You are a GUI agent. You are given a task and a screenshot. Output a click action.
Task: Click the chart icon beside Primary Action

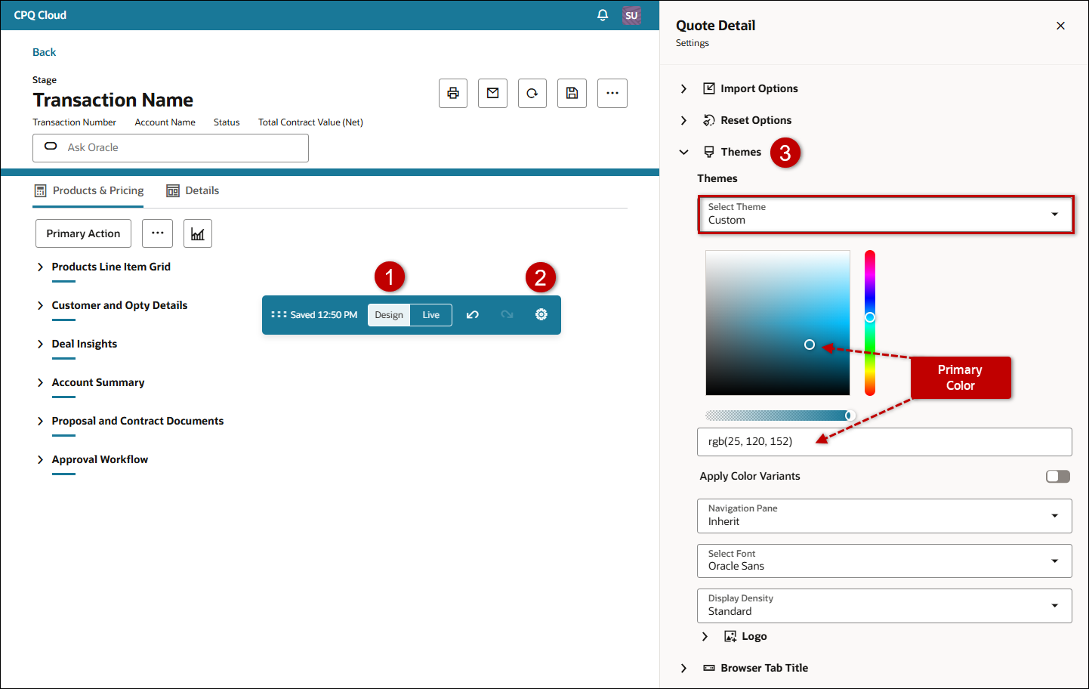click(x=197, y=233)
